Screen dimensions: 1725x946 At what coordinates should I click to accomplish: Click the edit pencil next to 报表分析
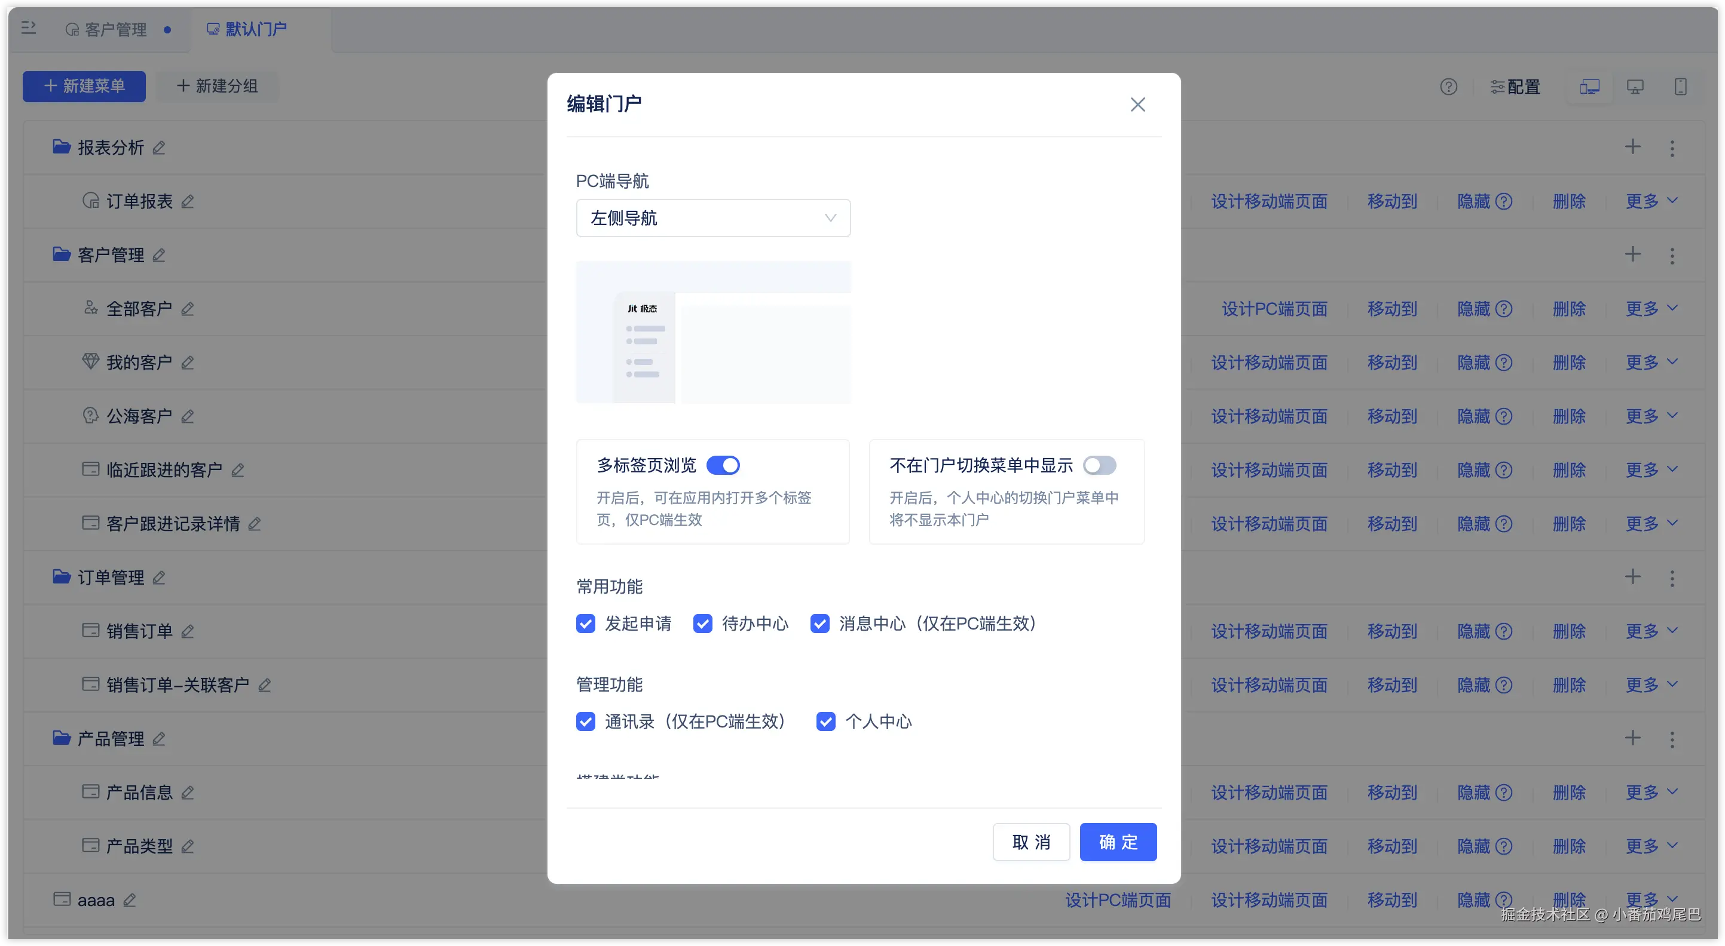pyautogui.click(x=159, y=148)
